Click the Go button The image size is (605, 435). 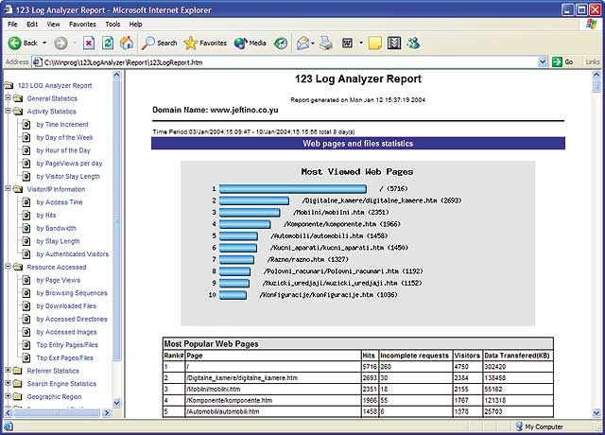point(562,61)
